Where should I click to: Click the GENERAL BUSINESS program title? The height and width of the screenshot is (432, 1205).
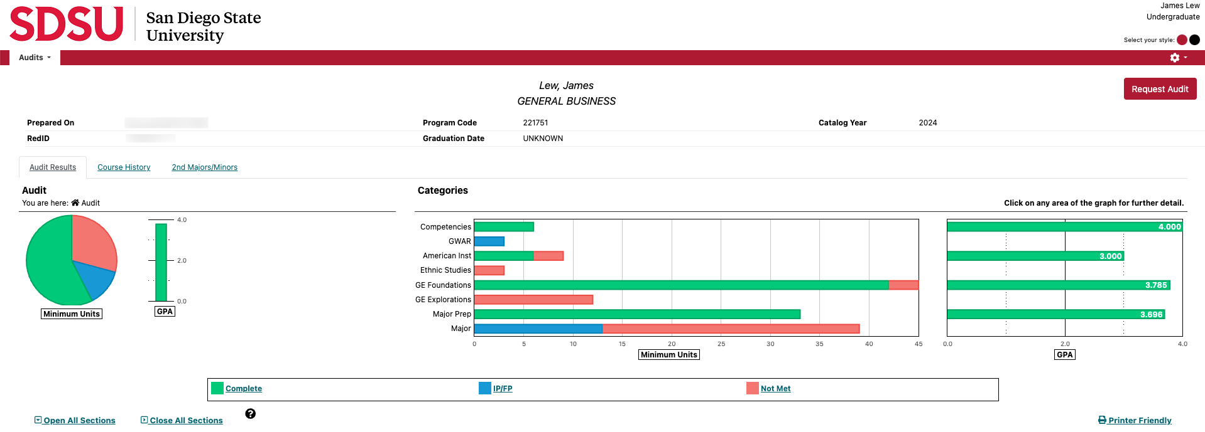click(x=567, y=101)
